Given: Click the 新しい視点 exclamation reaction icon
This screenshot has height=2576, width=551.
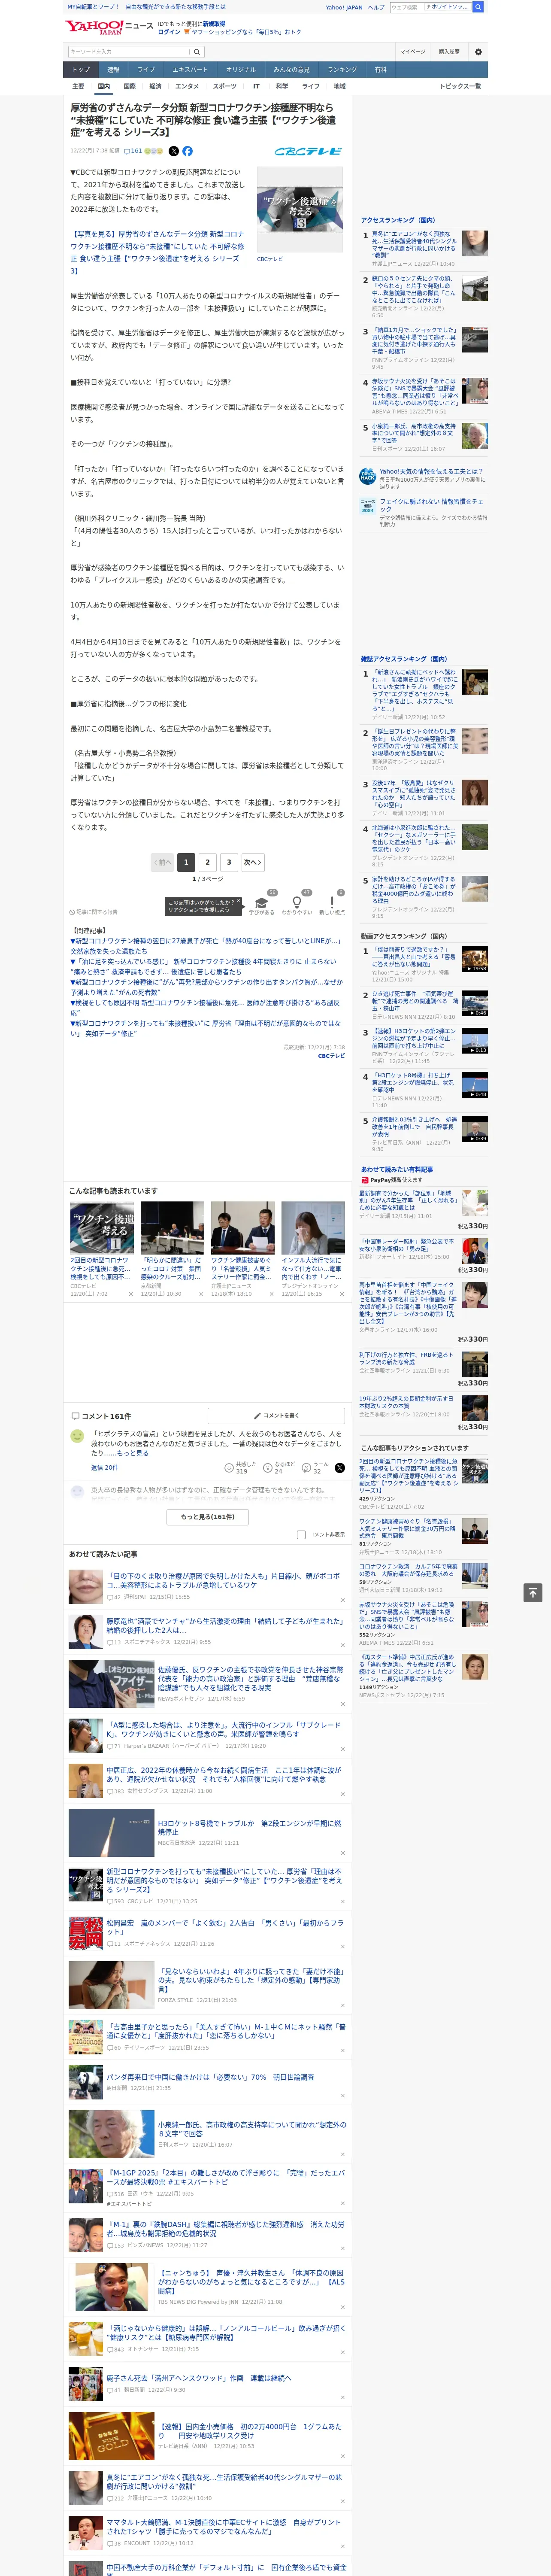Looking at the screenshot, I should click(x=332, y=901).
